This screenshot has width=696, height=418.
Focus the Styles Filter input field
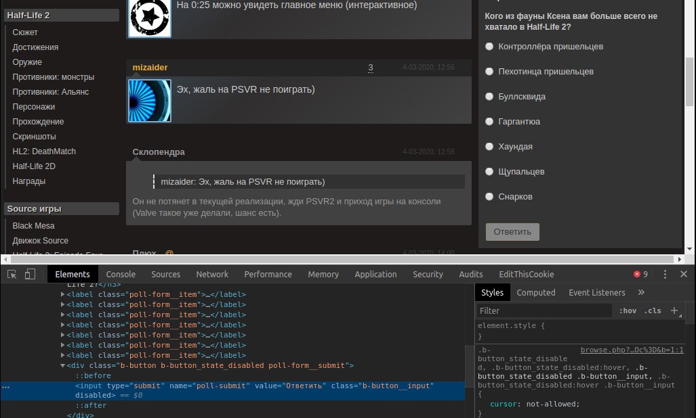point(544,311)
